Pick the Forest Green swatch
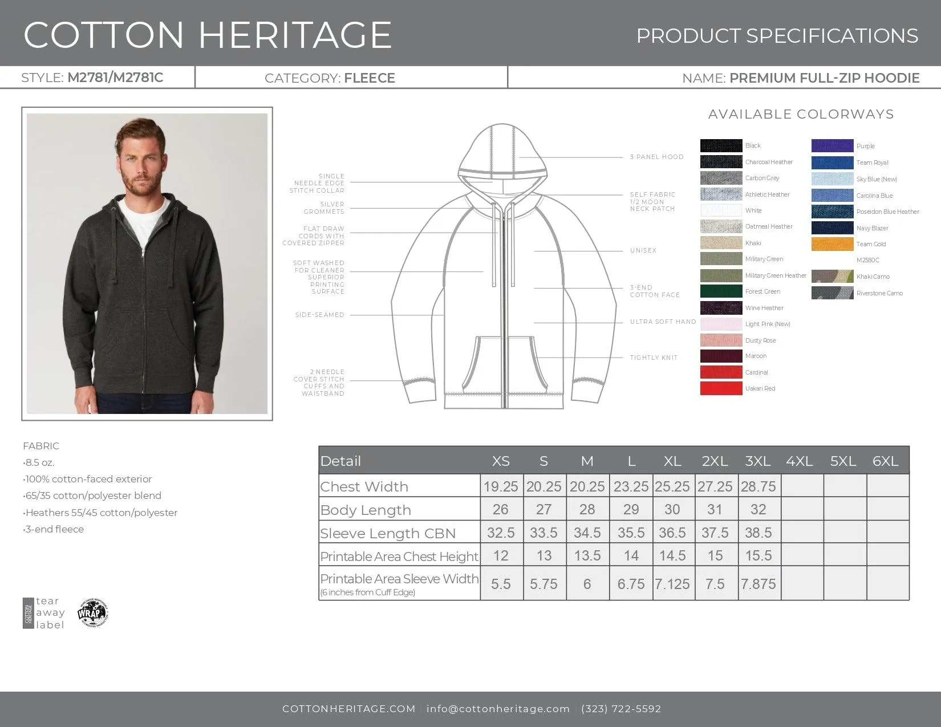The image size is (941, 727). coord(721,291)
